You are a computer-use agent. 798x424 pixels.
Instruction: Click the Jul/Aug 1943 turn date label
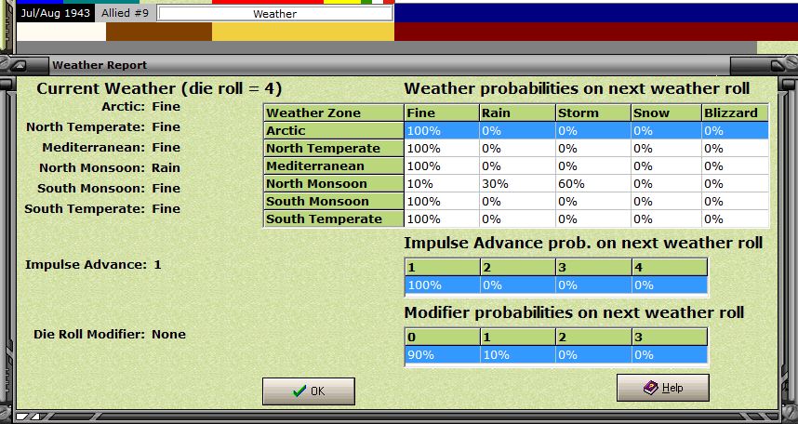click(54, 13)
